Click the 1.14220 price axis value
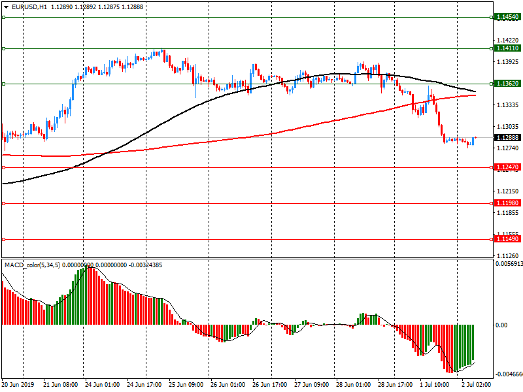This screenshot has height=392, width=523. [x=508, y=41]
